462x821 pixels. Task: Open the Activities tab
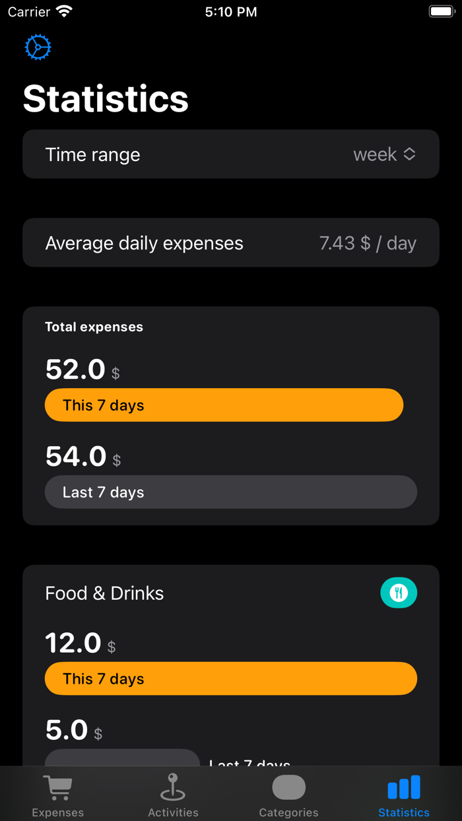point(173,795)
